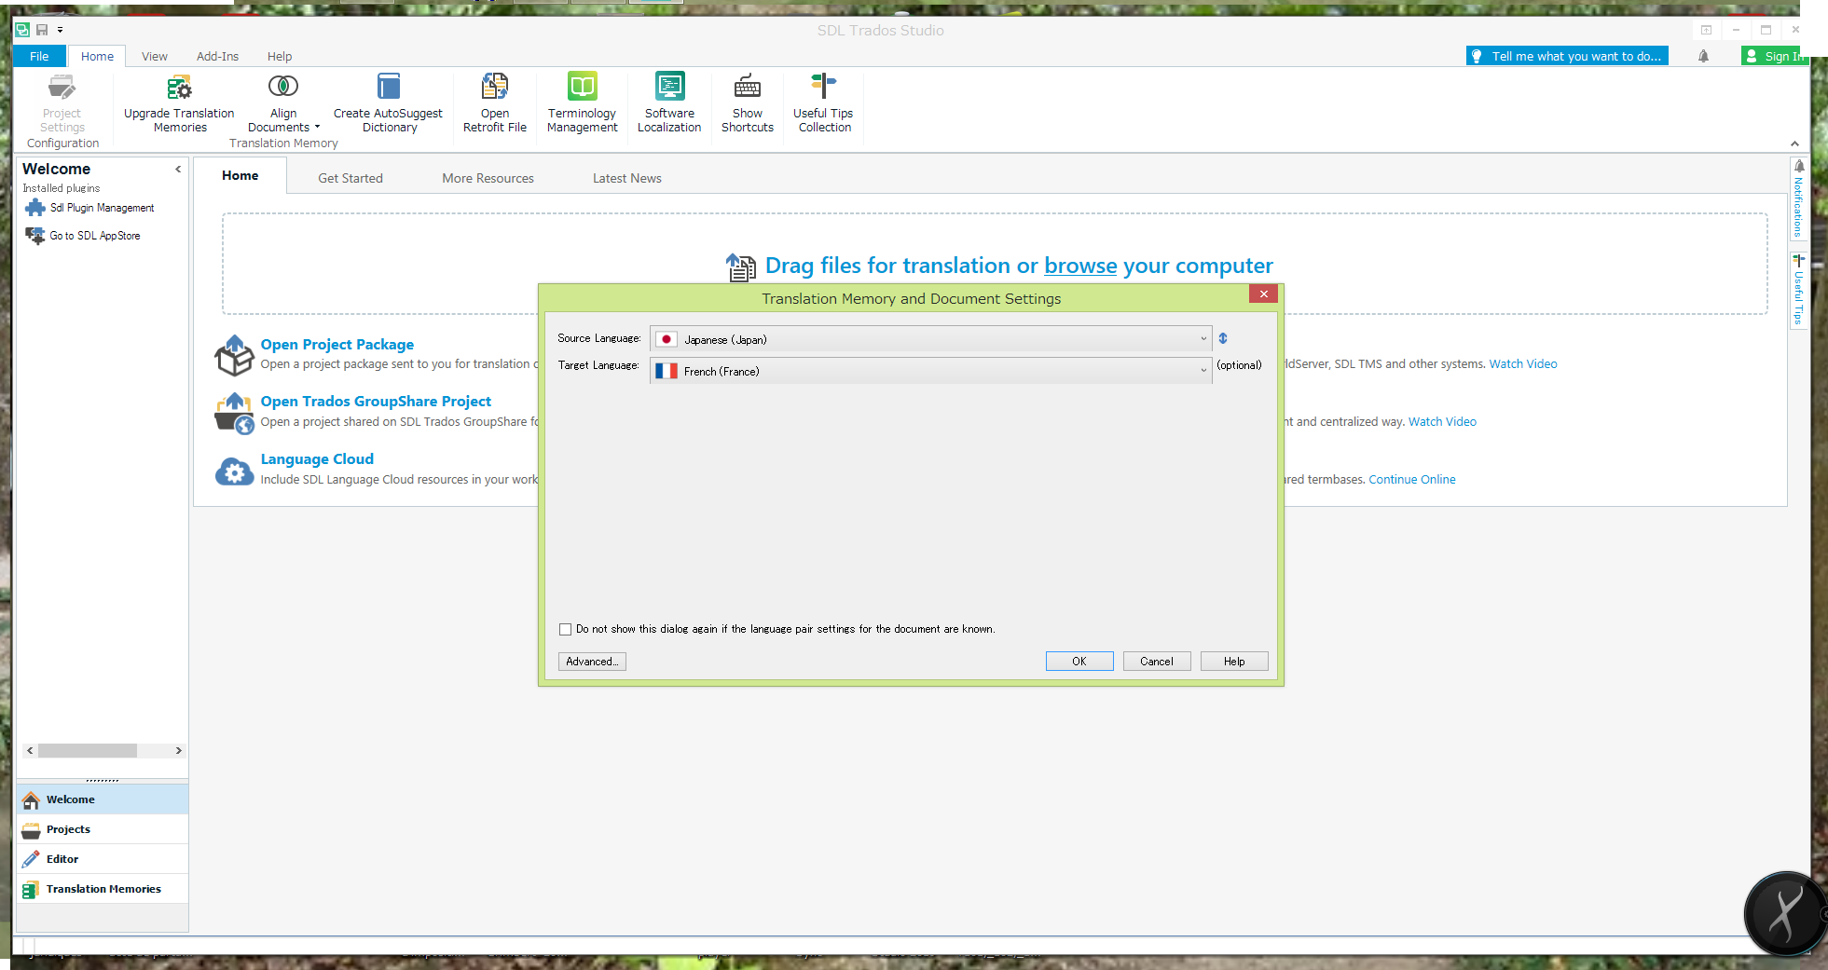Switch to Editor view
This screenshot has height=970, width=1828.
pyautogui.click(x=103, y=859)
